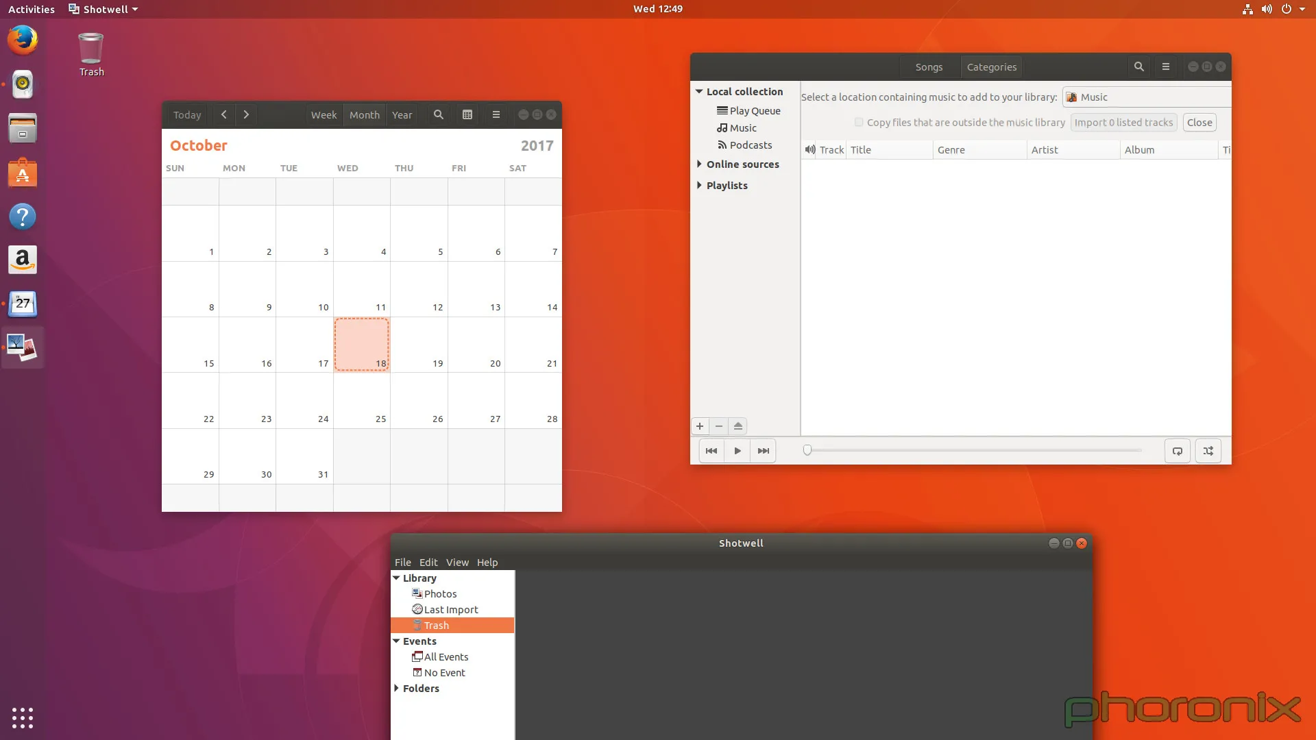
Task: Expand the Online sources tree
Action: (x=699, y=164)
